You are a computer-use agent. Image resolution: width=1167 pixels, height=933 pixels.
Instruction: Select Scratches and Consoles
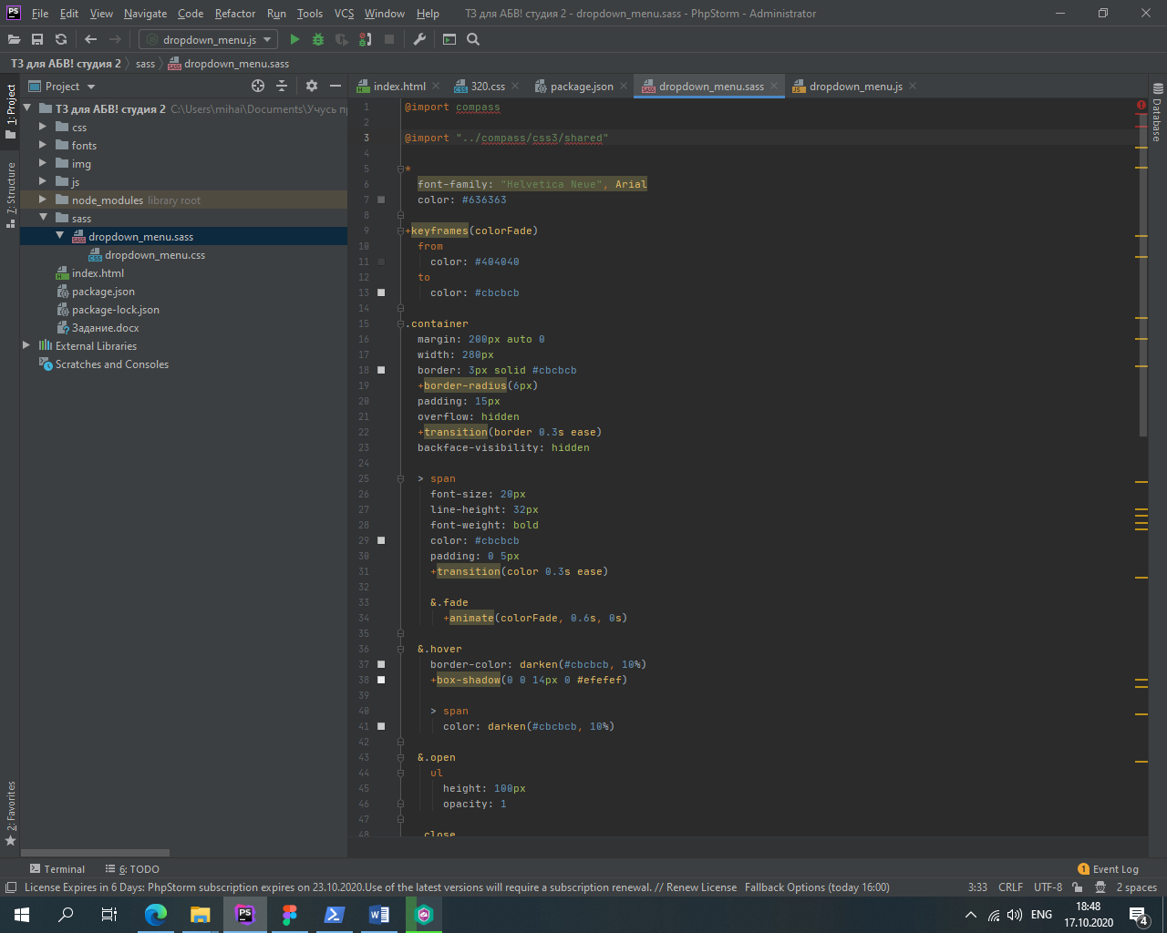[x=111, y=364]
